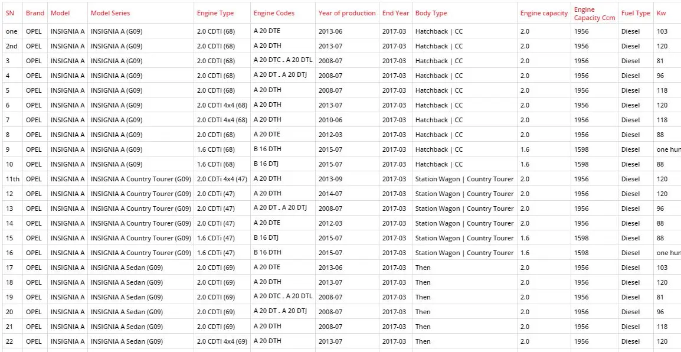
Task: Click engine code "B 16 DTJ" in row 10
Action: coord(266,164)
